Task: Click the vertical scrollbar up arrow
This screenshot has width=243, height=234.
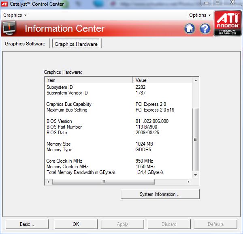Action: 196,80
